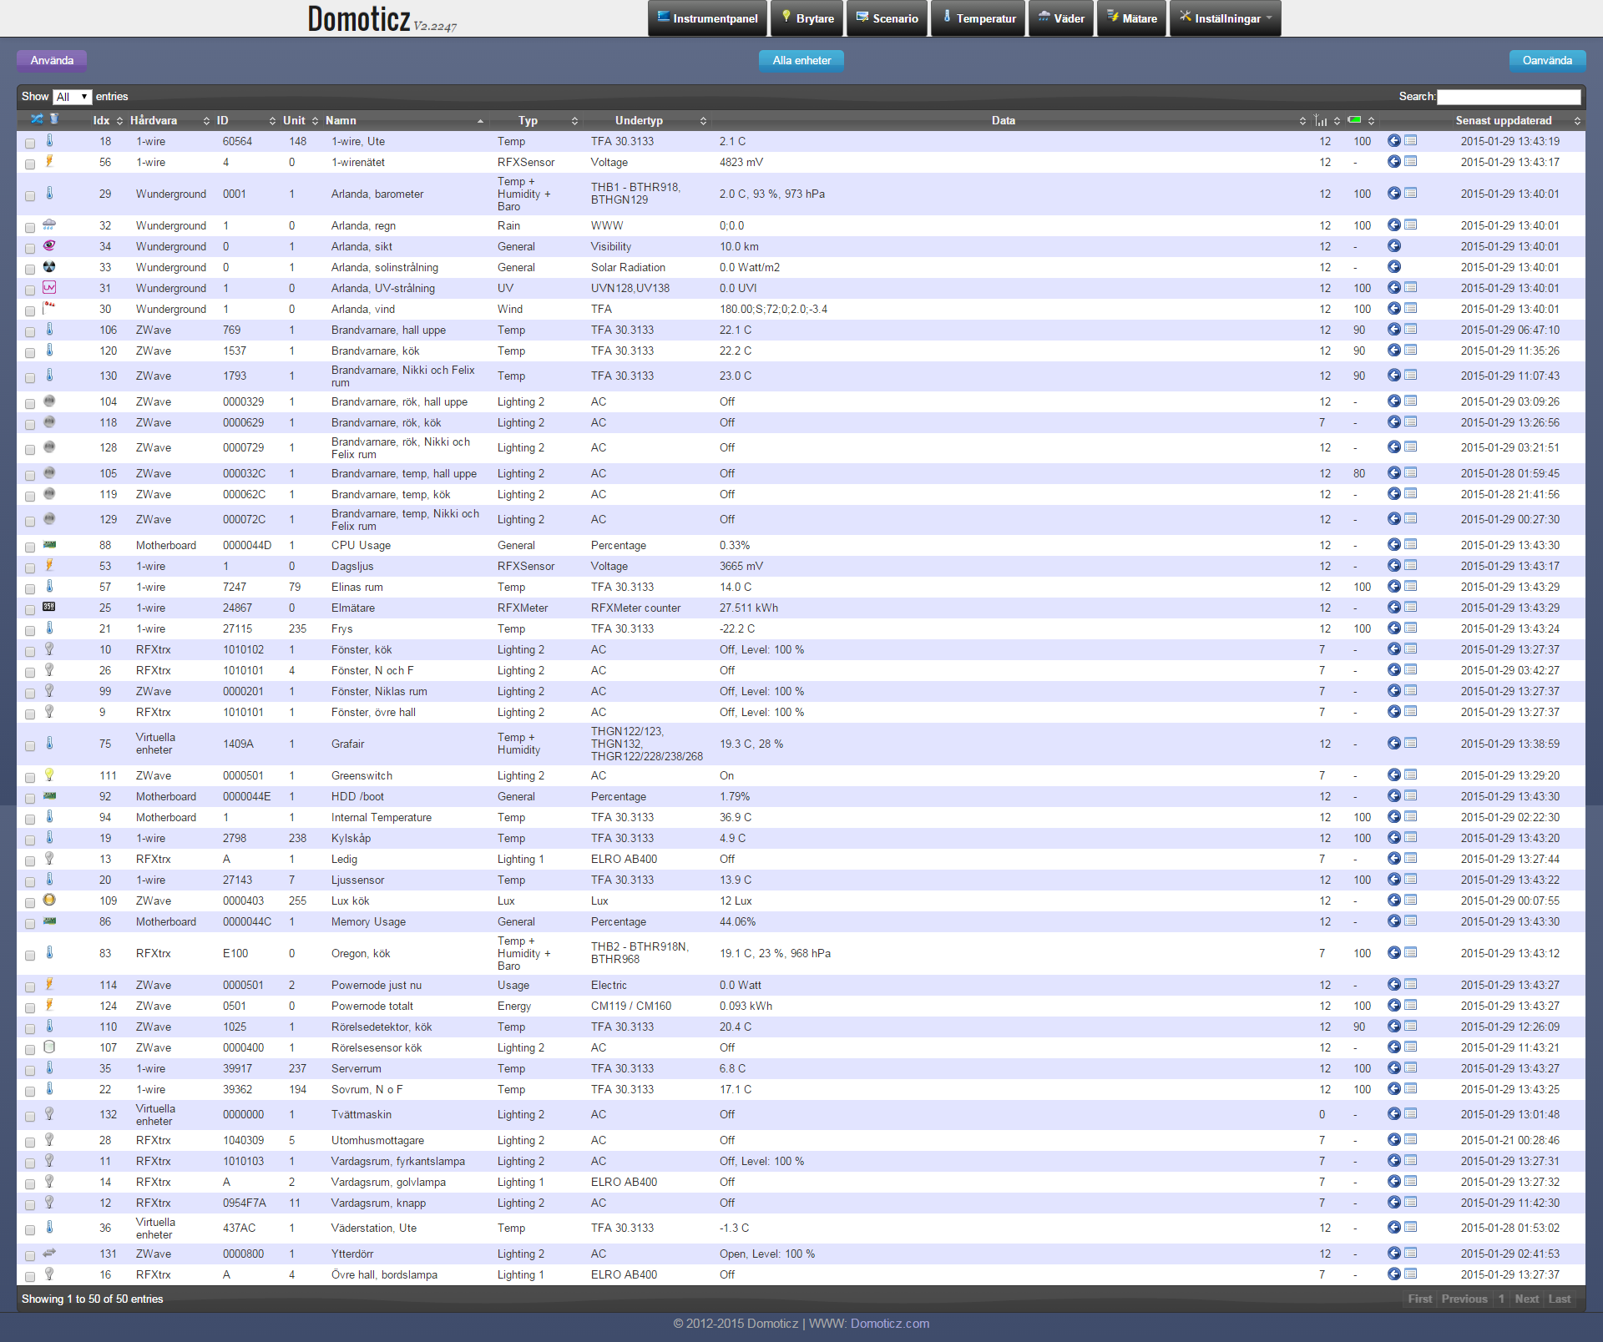Go to the Instrumentpanel tab
The image size is (1603, 1342).
707,18
